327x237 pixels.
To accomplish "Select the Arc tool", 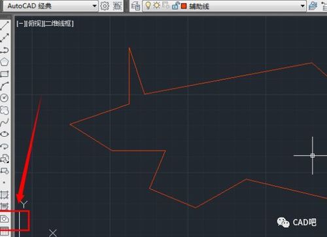I will (x=5, y=86).
